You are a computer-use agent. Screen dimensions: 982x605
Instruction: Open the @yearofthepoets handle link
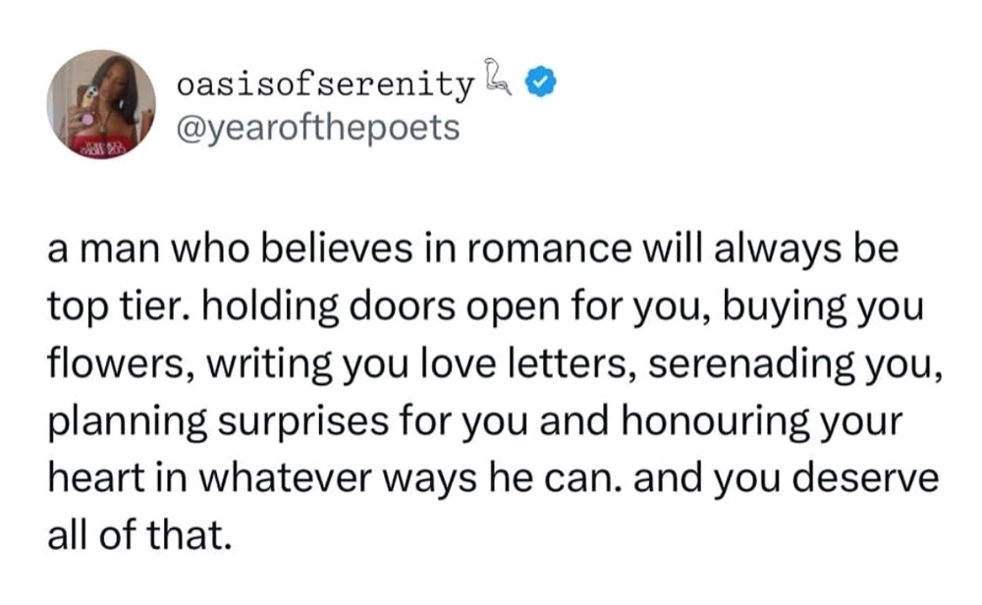coord(318,129)
